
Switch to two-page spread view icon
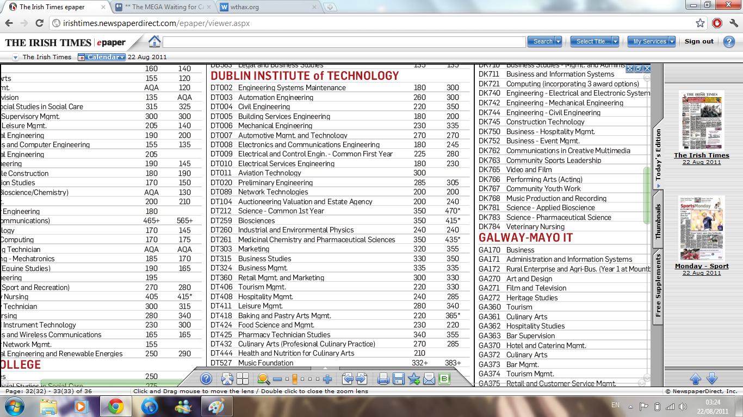(243, 378)
